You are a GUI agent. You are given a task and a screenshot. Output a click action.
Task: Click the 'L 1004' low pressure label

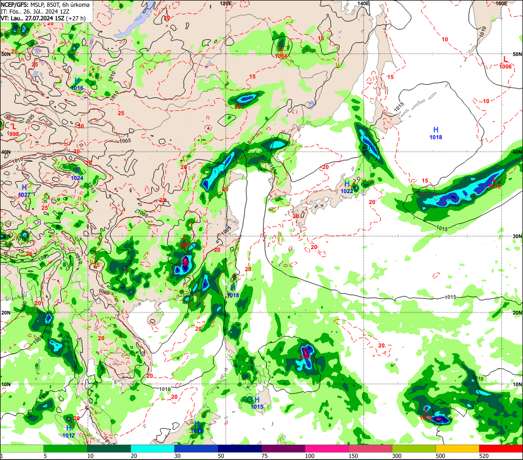tap(281, 52)
